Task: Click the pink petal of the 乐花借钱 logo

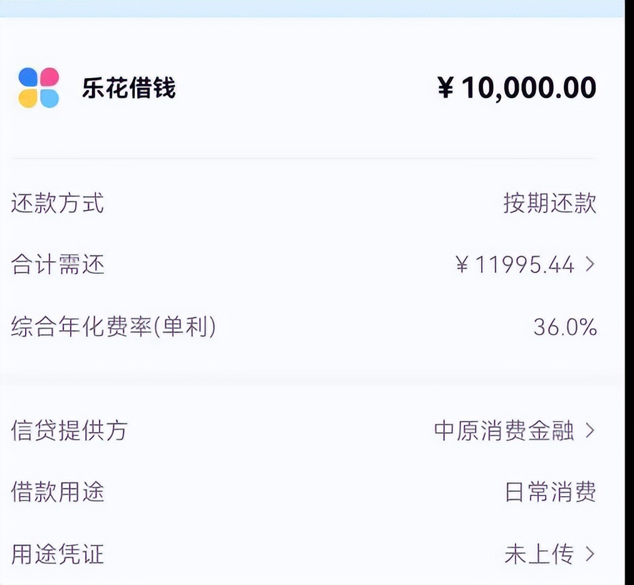Action: click(x=49, y=78)
